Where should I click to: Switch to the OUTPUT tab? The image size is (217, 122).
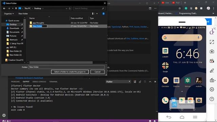point(26,82)
